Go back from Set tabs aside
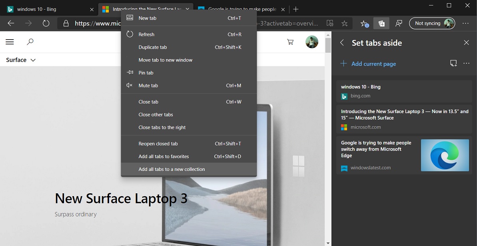Screen dimensions: 477x246 tap(342, 43)
